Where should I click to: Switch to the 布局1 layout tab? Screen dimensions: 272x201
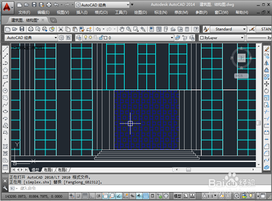[x=48, y=170]
